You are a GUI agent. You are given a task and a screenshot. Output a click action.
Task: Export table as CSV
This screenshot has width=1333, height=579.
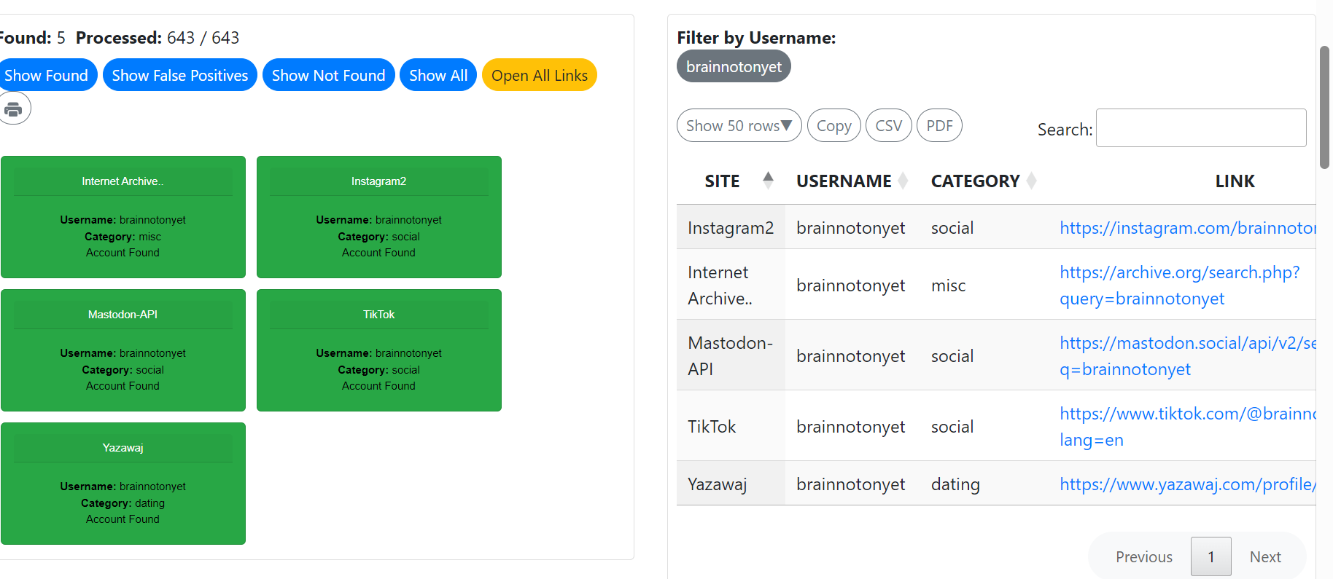click(889, 125)
